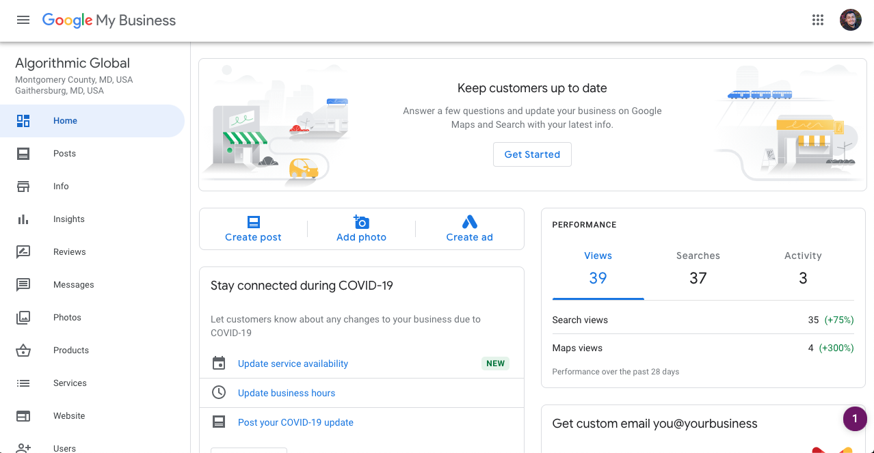Screen dimensions: 874x453
Task: Click the Website icon in sidebar
Action: click(23, 416)
